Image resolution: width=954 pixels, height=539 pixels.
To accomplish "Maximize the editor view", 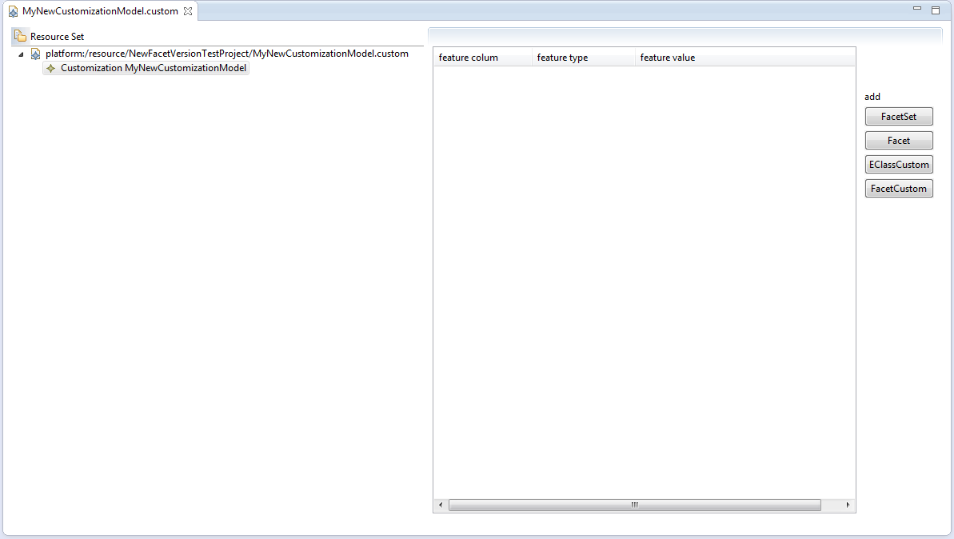I will pos(936,10).
